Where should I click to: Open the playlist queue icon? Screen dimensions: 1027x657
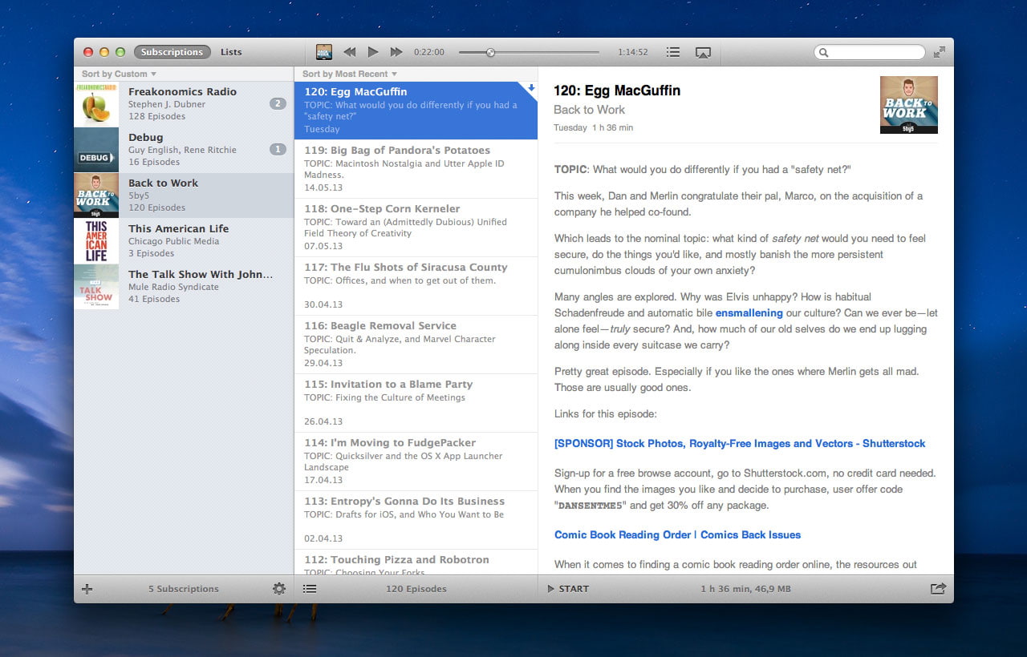673,52
